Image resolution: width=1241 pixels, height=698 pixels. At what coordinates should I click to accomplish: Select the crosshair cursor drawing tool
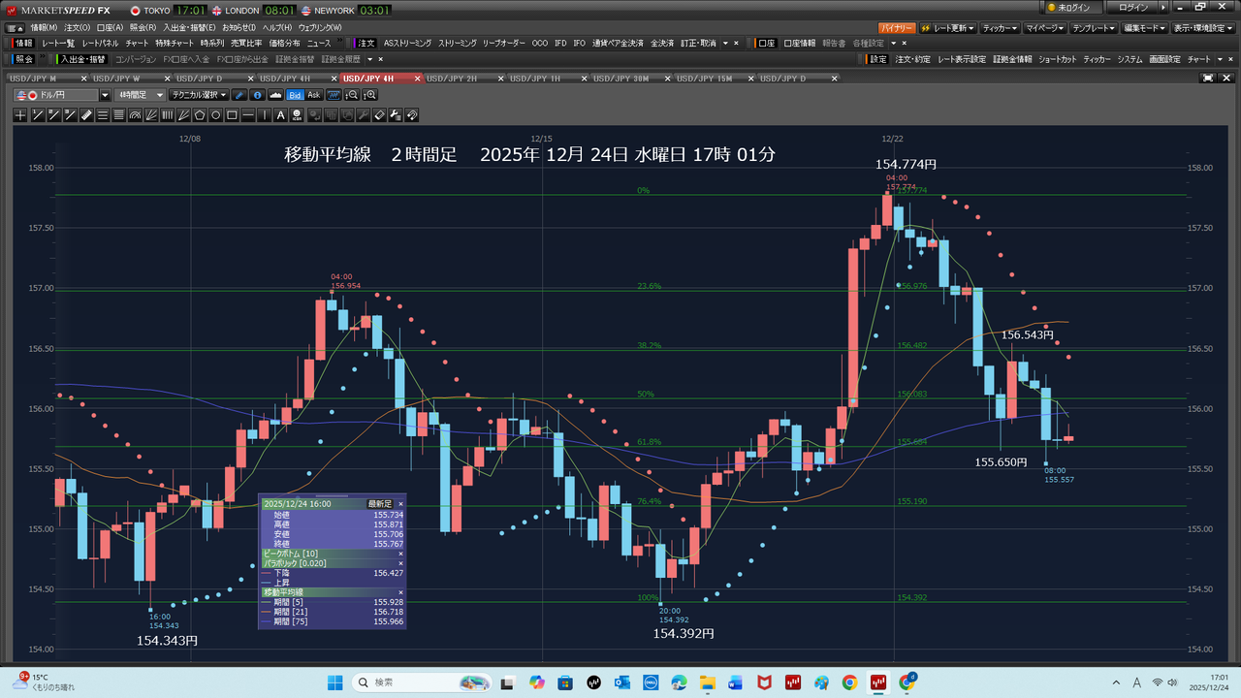21,115
